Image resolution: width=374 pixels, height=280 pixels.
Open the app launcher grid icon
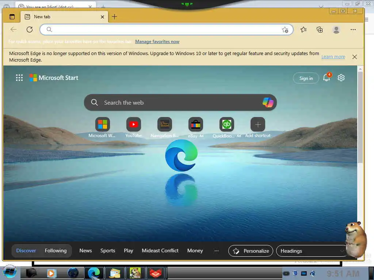coord(19,78)
